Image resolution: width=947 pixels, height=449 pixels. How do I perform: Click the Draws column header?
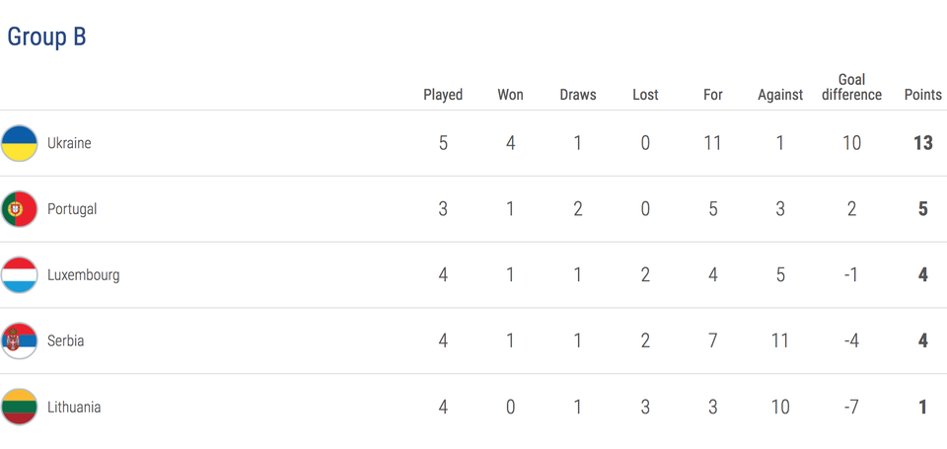pyautogui.click(x=578, y=95)
